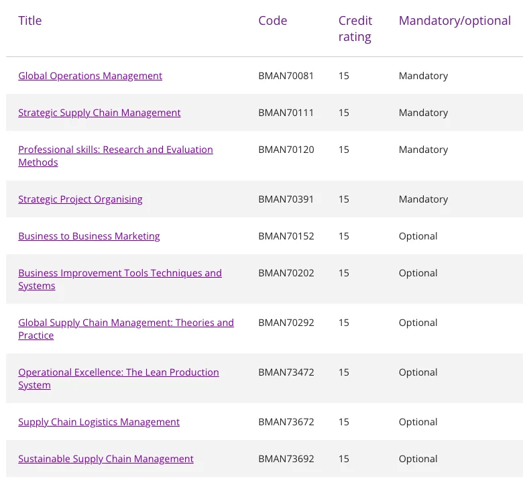Click the course code BMAN70152
The image size is (529, 487).
[286, 236]
